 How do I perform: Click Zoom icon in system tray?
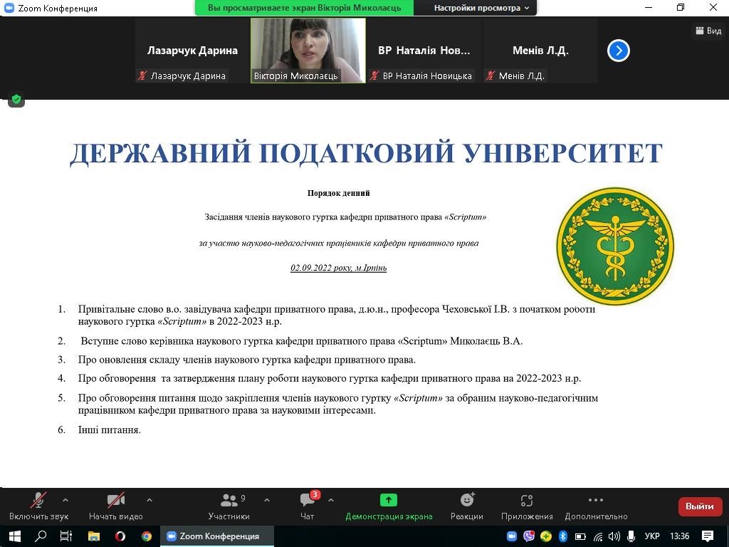tap(512, 536)
